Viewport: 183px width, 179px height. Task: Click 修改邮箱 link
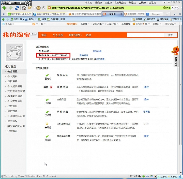pos(97,51)
